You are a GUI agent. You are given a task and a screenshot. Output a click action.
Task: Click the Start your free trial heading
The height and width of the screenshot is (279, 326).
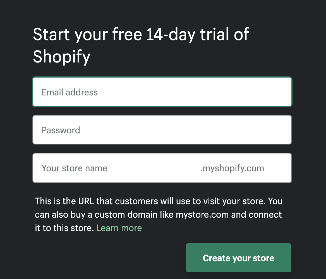[141, 34]
